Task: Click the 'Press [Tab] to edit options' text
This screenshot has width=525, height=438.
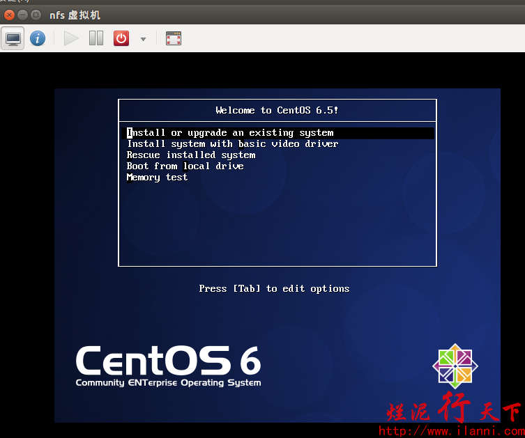Action: pos(274,288)
